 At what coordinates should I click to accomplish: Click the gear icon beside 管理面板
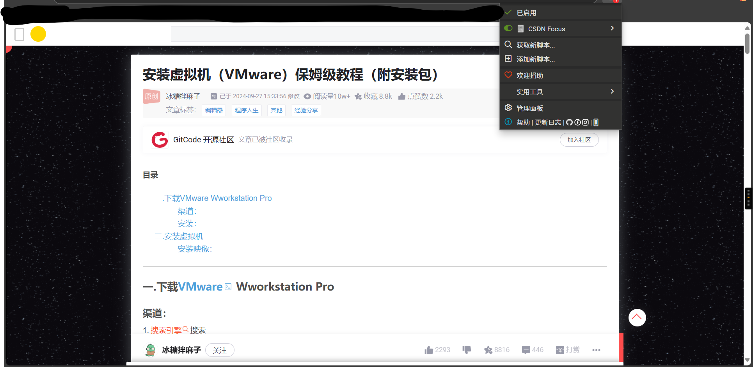(x=508, y=108)
